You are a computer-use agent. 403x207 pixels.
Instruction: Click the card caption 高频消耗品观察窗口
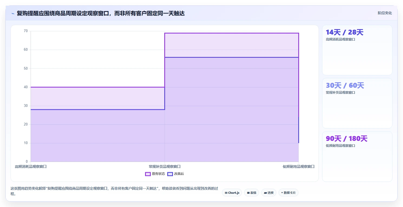point(340,39)
